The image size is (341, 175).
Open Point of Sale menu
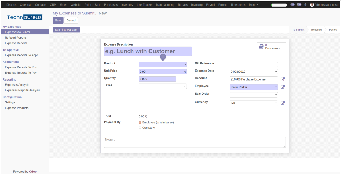[x=92, y=5]
